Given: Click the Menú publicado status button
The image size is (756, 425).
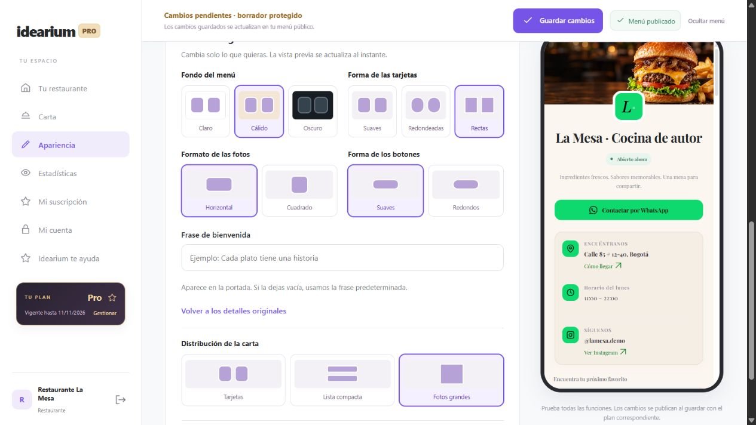Looking at the screenshot, I should point(645,21).
